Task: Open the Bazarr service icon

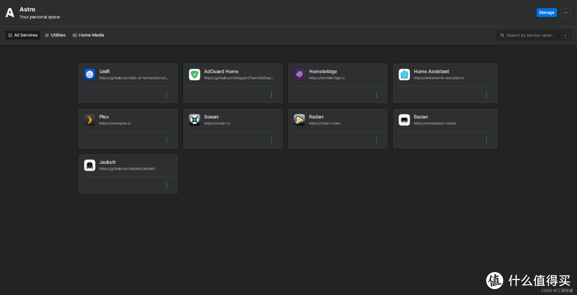Action: tap(404, 120)
